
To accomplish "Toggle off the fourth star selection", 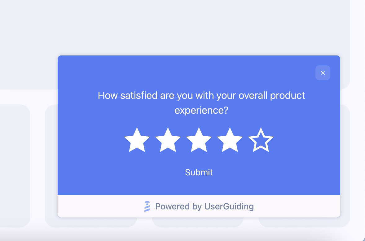I will [x=230, y=140].
